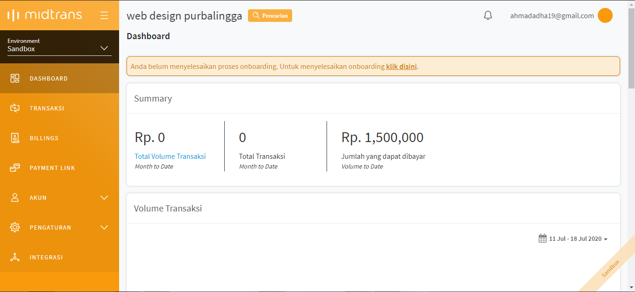635x292 pixels.
Task: Open Total Volume Transaksi details
Action: click(x=170, y=156)
